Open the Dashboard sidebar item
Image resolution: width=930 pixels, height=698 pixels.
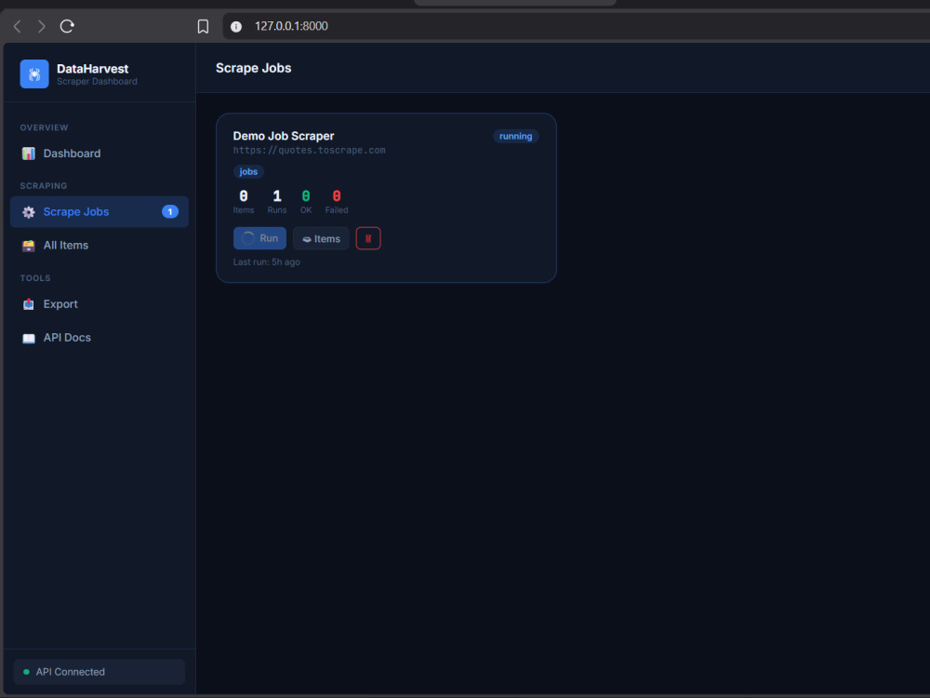point(100,154)
